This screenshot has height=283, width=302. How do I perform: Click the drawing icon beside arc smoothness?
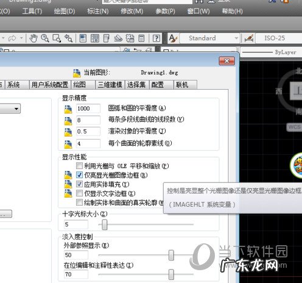[x=68, y=109]
